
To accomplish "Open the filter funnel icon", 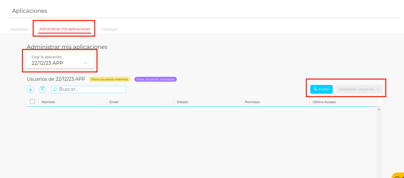I will pos(42,89).
